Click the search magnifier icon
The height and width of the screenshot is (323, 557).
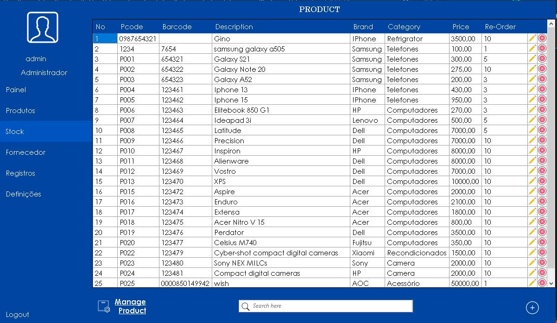click(x=246, y=306)
